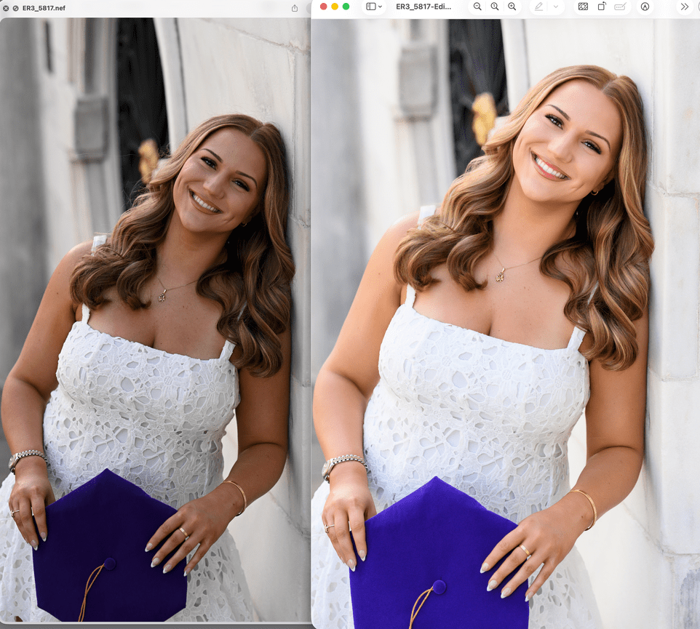Click the form filling toolbar icon
The image size is (700, 629).
coord(620,7)
